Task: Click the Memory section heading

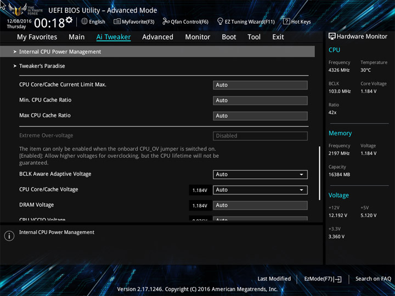Action: [x=340, y=133]
